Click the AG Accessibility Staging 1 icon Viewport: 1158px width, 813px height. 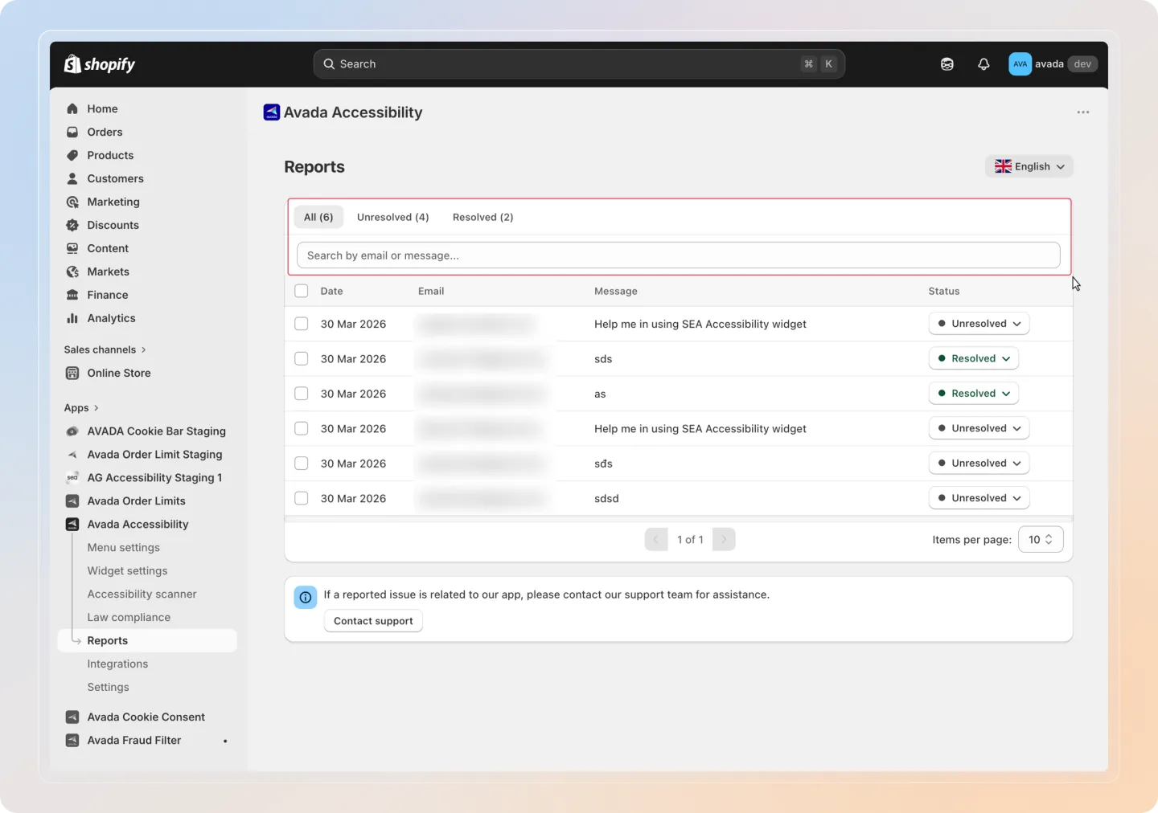pos(72,478)
